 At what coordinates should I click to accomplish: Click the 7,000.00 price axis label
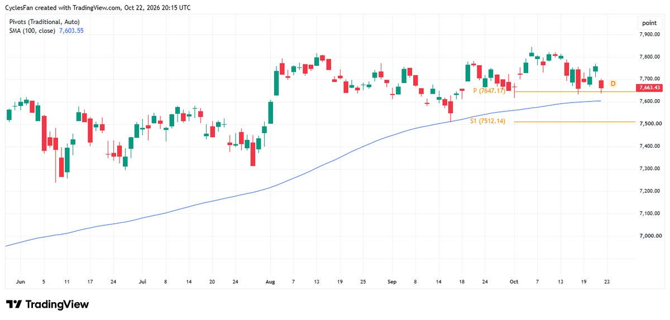point(650,236)
